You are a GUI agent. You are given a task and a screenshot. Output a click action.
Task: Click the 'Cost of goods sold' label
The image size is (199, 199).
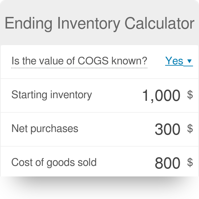(54, 163)
